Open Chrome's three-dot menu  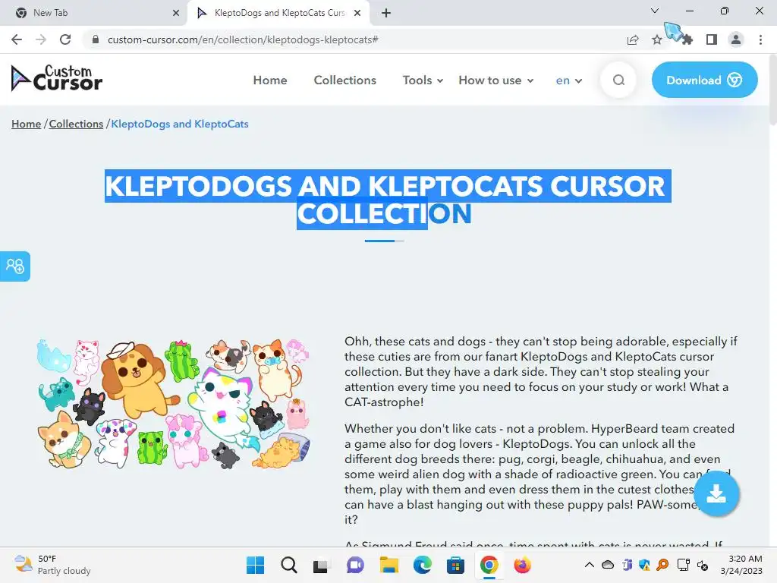pyautogui.click(x=760, y=39)
